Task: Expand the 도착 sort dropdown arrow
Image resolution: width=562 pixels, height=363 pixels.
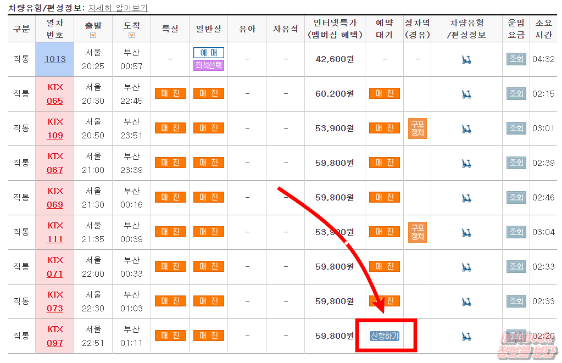Action: coord(131,35)
